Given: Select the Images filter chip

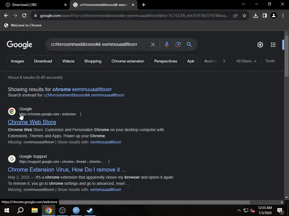Looking at the screenshot, I should (17, 61).
